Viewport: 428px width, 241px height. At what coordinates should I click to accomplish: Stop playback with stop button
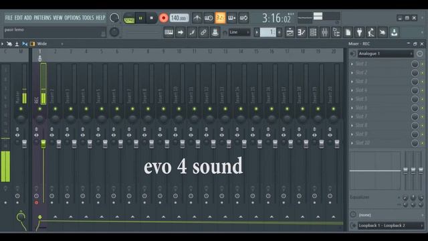[x=152, y=18]
